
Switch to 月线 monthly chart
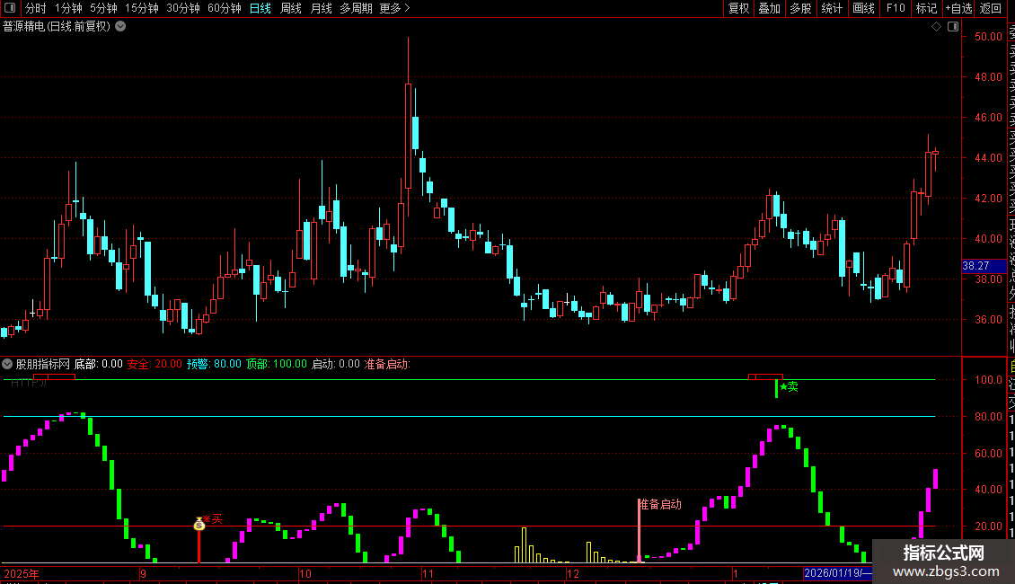click(x=321, y=8)
